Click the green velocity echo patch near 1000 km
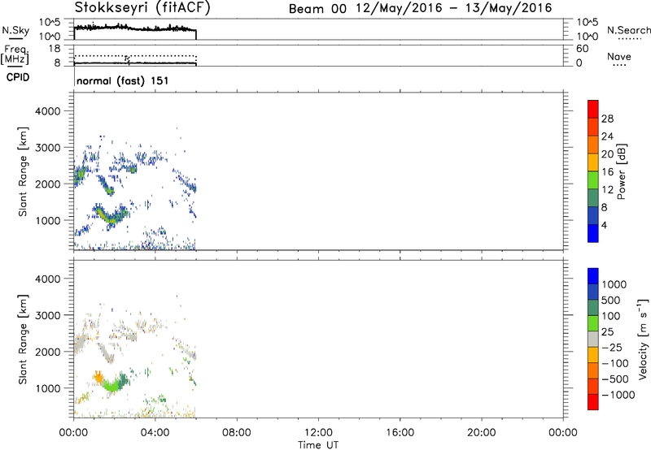 click(111, 385)
